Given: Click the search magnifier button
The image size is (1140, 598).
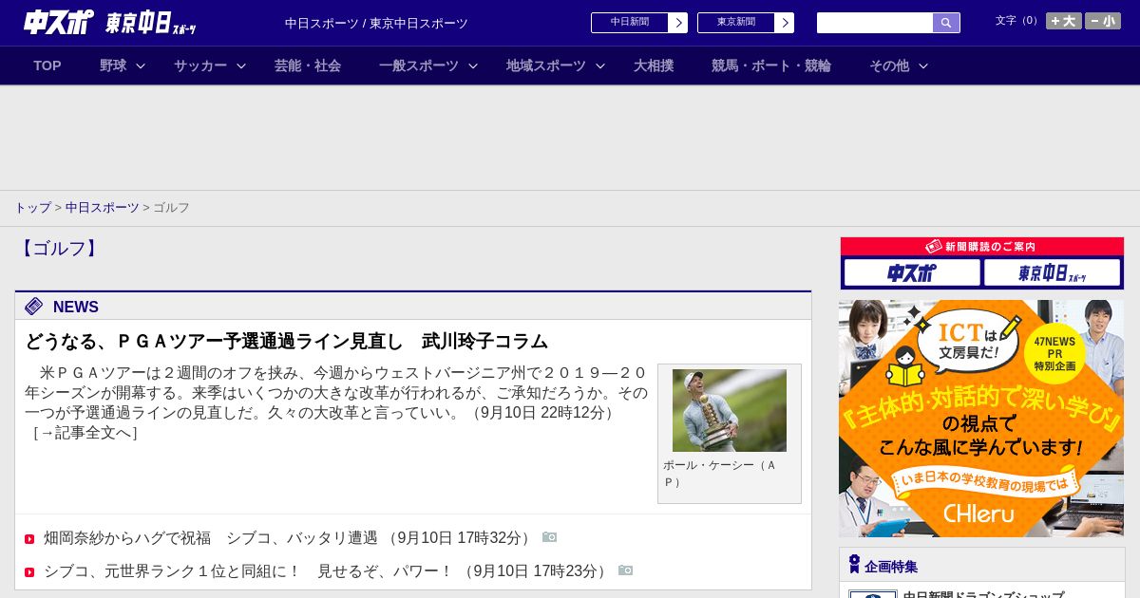Looking at the screenshot, I should click(x=946, y=23).
